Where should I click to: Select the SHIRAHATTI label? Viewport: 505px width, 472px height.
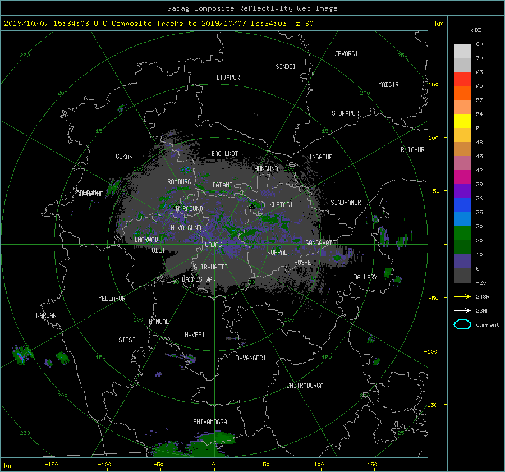click(210, 267)
